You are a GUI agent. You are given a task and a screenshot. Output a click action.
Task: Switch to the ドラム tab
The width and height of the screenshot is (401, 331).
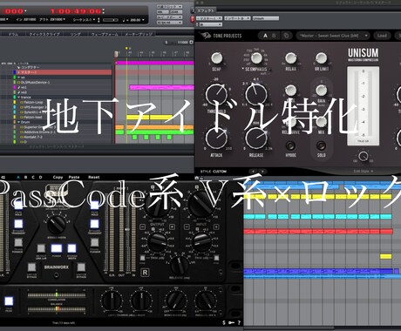coord(13,34)
